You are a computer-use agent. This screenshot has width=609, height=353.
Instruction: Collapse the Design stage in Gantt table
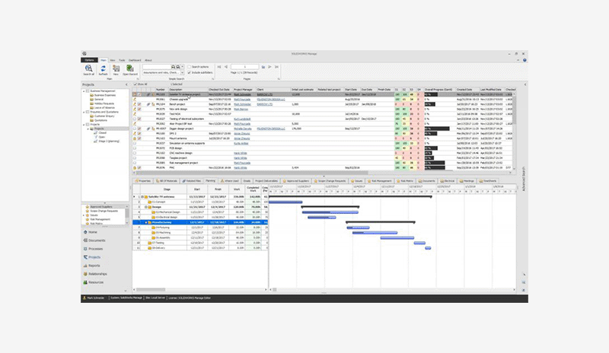coord(145,205)
